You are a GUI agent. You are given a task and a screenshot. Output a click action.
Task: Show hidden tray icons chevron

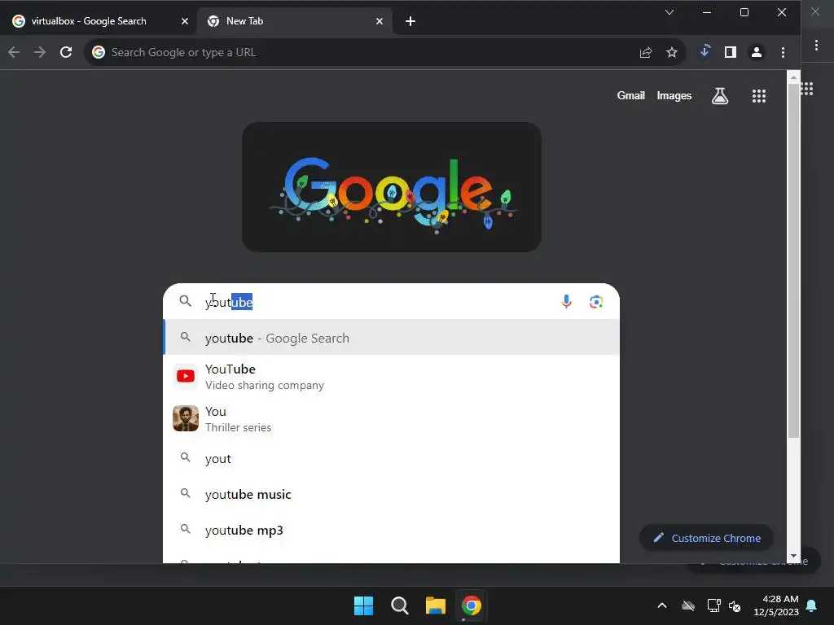pos(662,605)
